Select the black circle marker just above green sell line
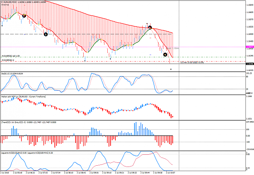Viewport: 254px width, 175px height. (x=165, y=55)
